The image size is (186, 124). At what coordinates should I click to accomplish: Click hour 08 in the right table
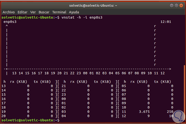pyautogui.click(x=124, y=99)
